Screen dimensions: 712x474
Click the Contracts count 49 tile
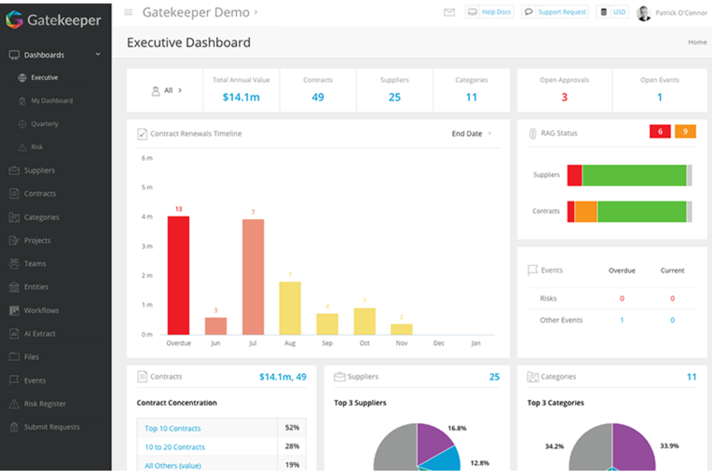pyautogui.click(x=318, y=90)
